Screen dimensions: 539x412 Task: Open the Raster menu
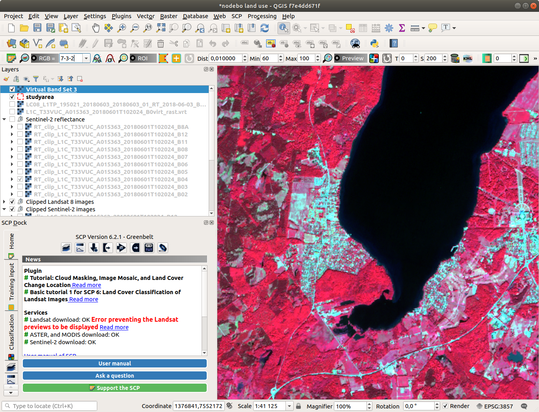point(169,16)
